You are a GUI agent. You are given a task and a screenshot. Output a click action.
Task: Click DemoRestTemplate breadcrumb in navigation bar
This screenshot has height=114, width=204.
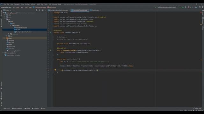pyautogui.click(x=40, y=7)
